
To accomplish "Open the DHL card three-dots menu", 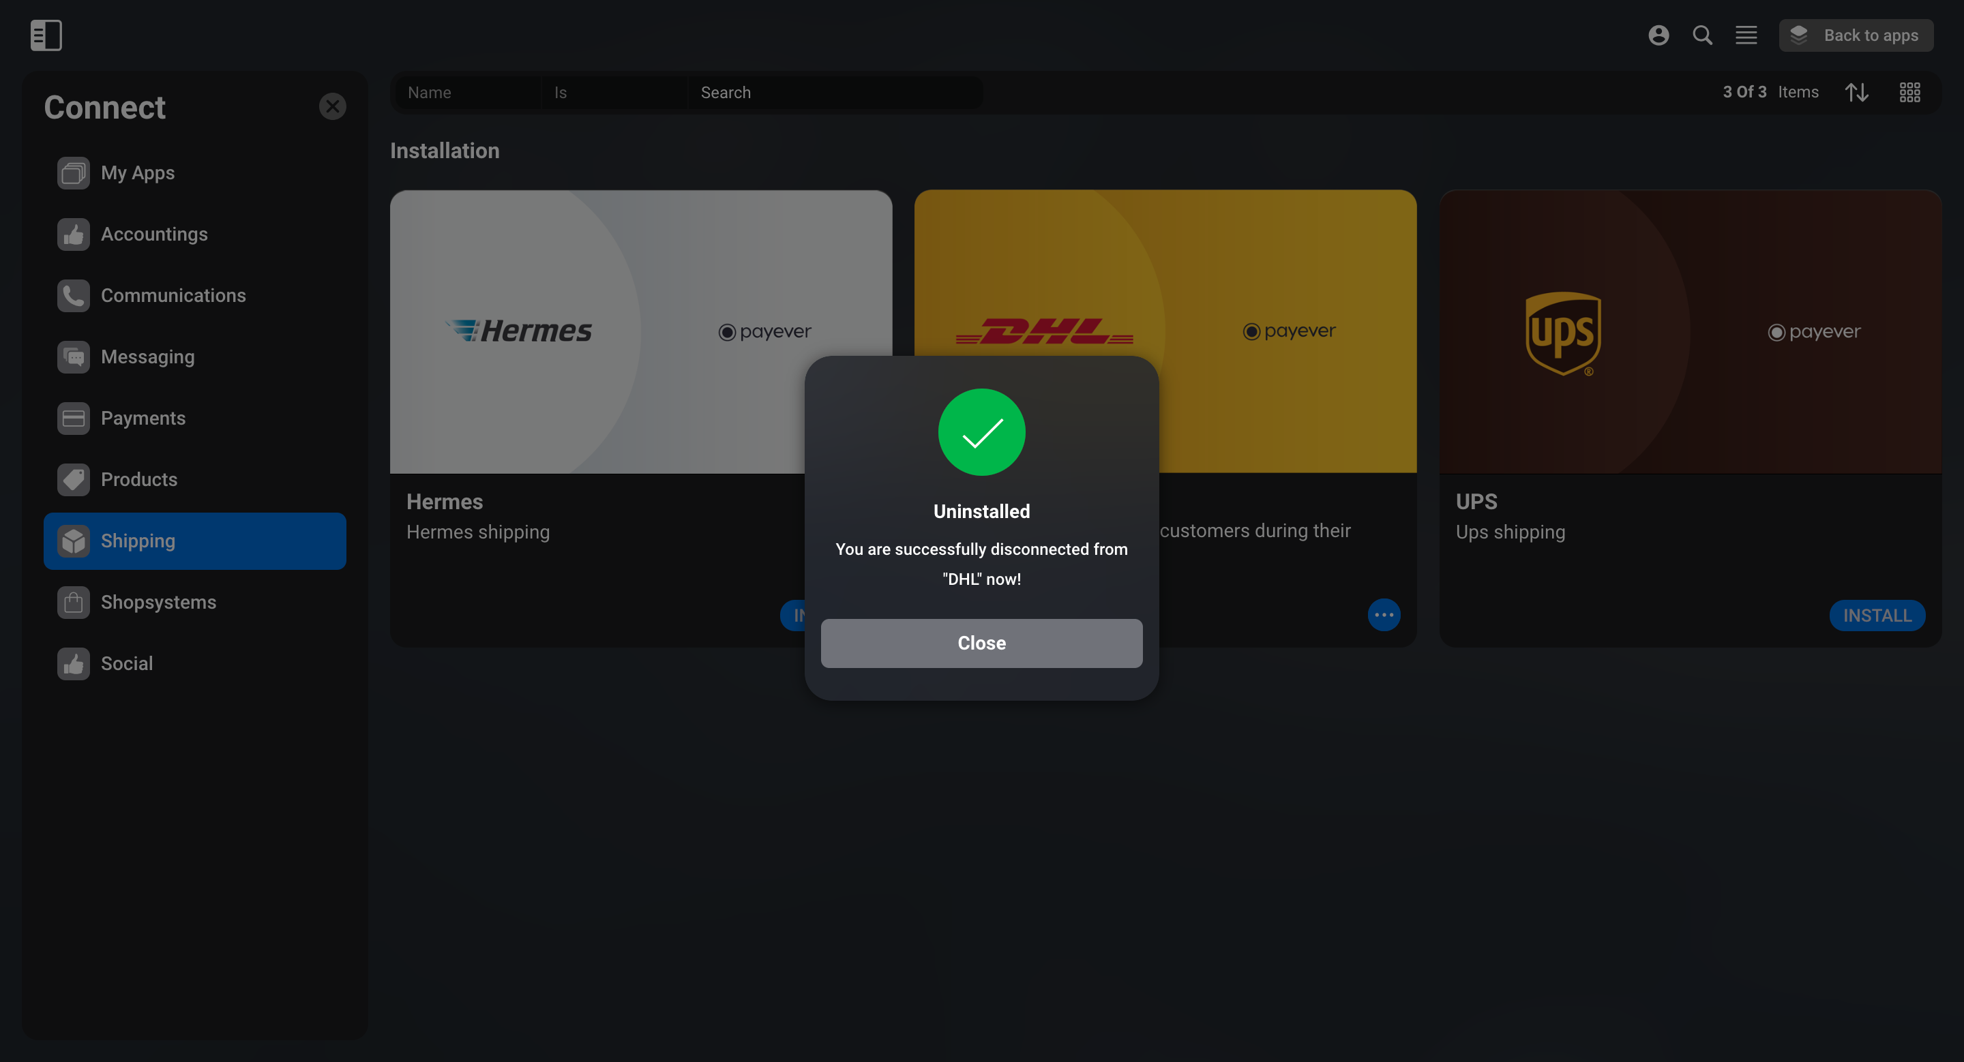I will [1384, 615].
